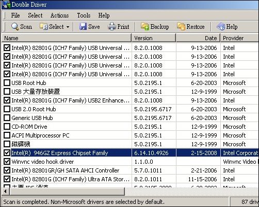Click the Scan text label in toolbar
This screenshot has width=259, height=207.
26,27
